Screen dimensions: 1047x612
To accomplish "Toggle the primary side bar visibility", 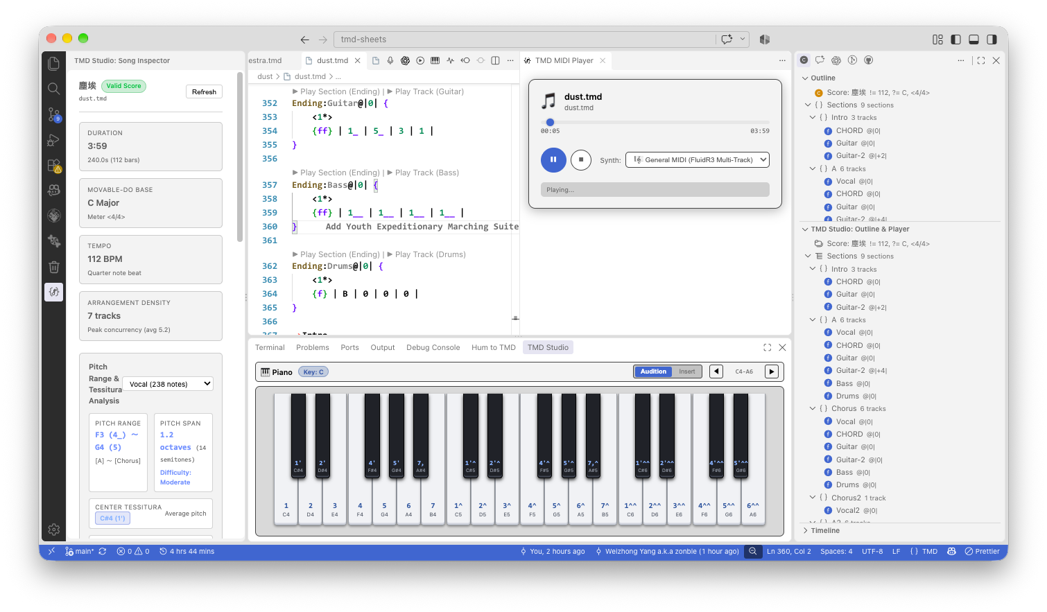I will (955, 40).
